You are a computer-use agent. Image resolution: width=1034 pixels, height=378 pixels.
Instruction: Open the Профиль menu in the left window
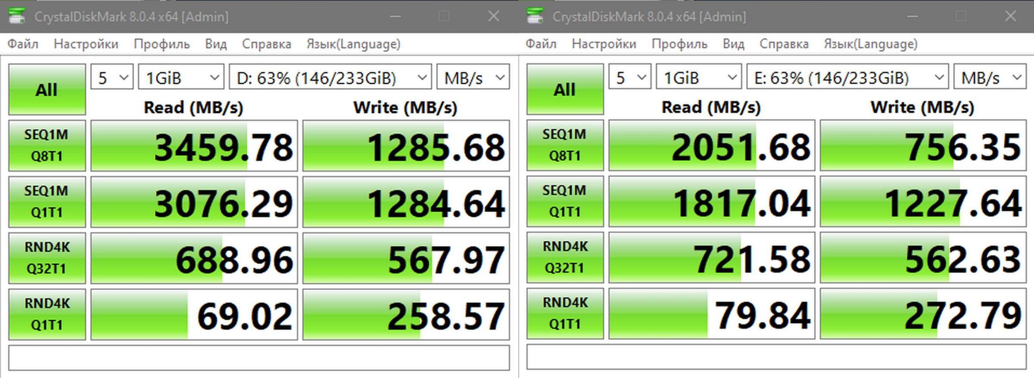point(162,44)
